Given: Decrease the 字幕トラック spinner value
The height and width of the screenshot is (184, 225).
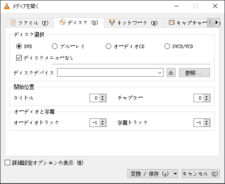Looking at the screenshot, I should point(207,124).
